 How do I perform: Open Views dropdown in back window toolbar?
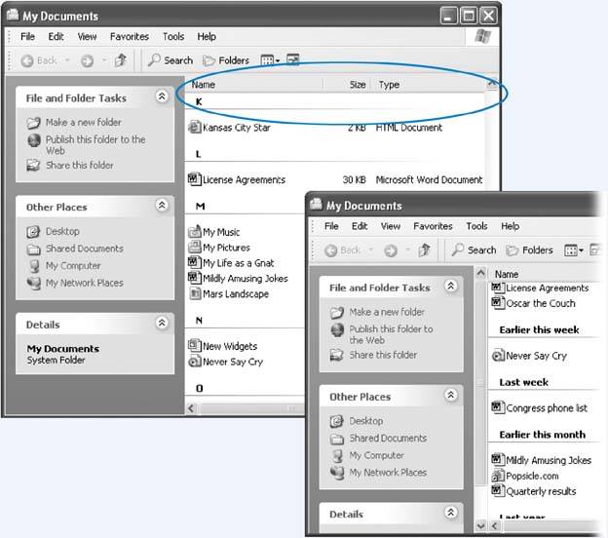tap(270, 60)
